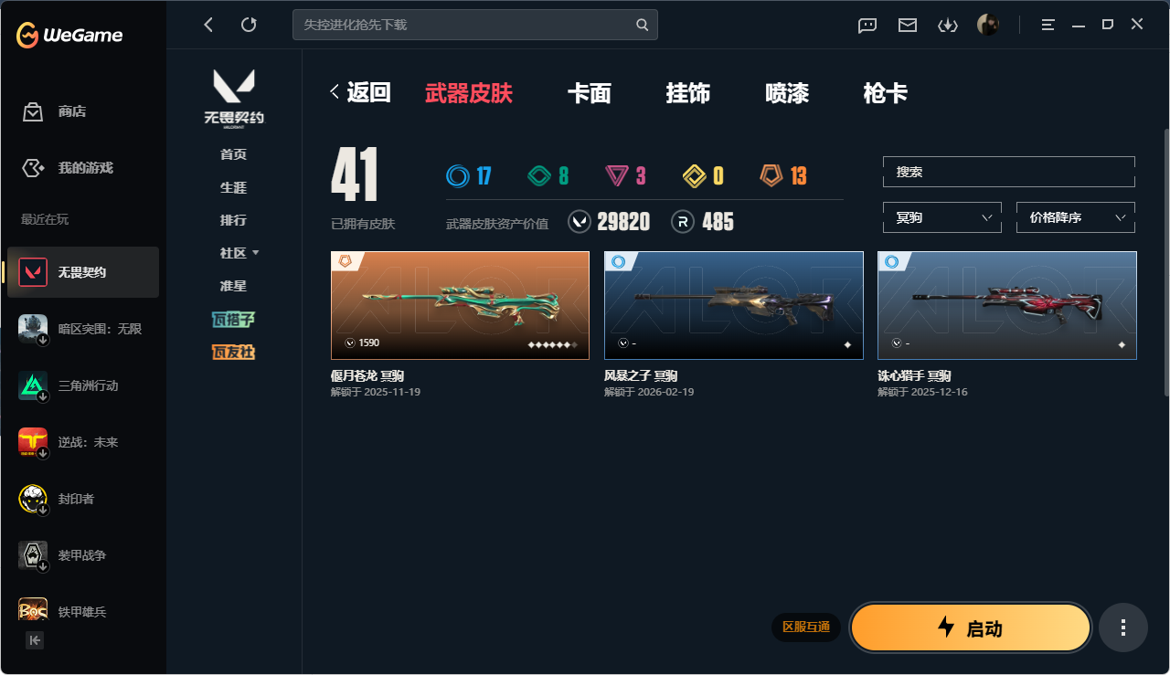This screenshot has width=1170, height=675.
Task: Open the 冥驹 weapon filter dropdown
Action: pos(942,217)
